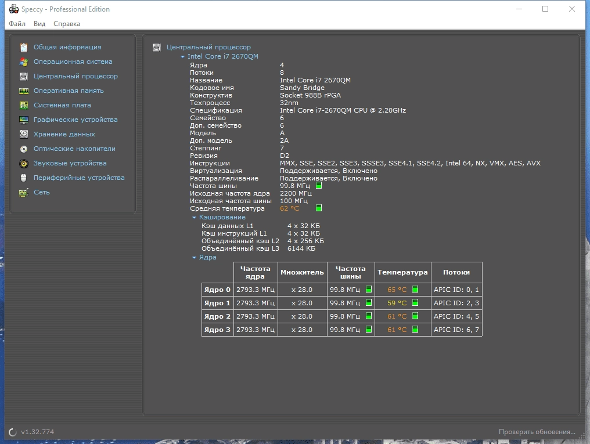
Task: Click the Исходная частота ядра value 2200 МГц
Action: tap(296, 193)
